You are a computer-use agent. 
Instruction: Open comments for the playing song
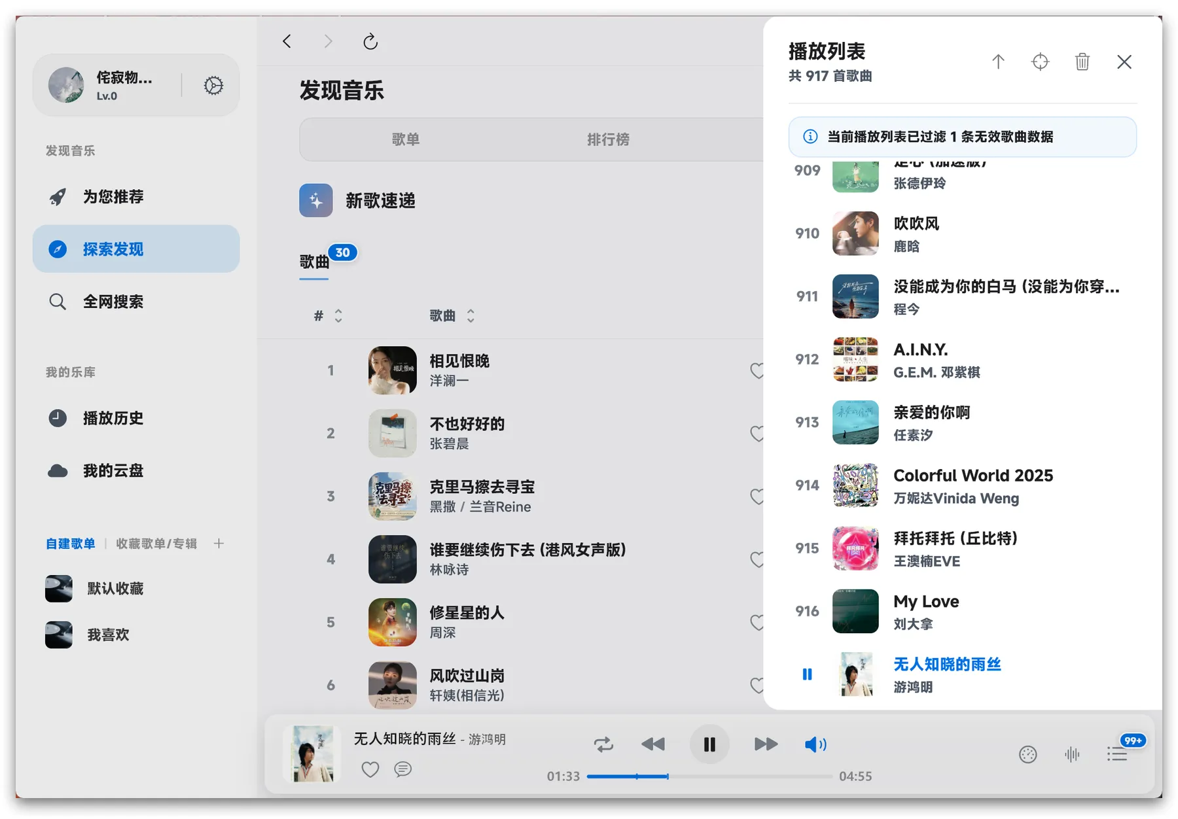click(x=403, y=769)
